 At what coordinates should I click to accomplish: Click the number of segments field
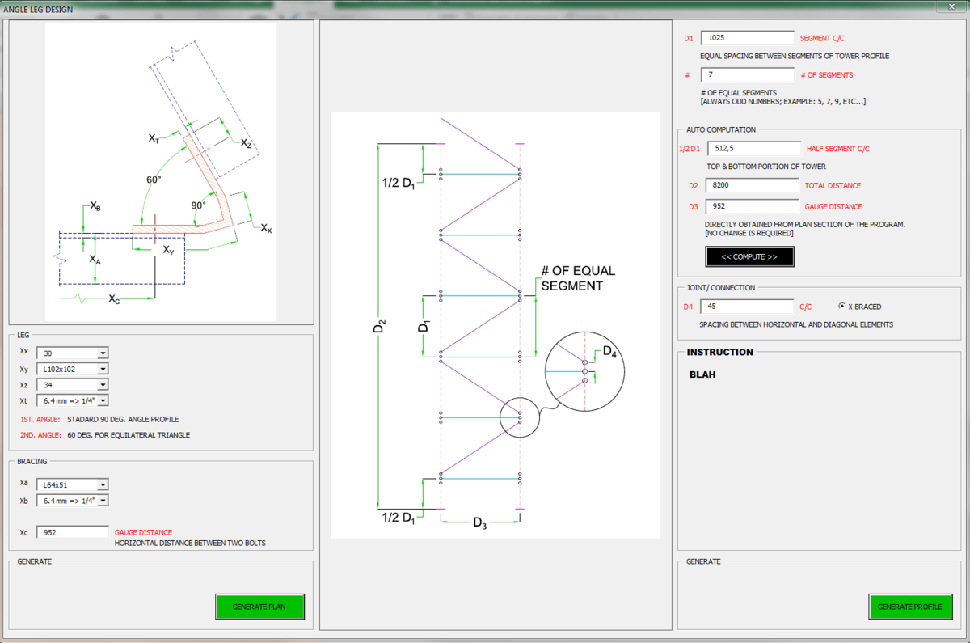pyautogui.click(x=748, y=75)
